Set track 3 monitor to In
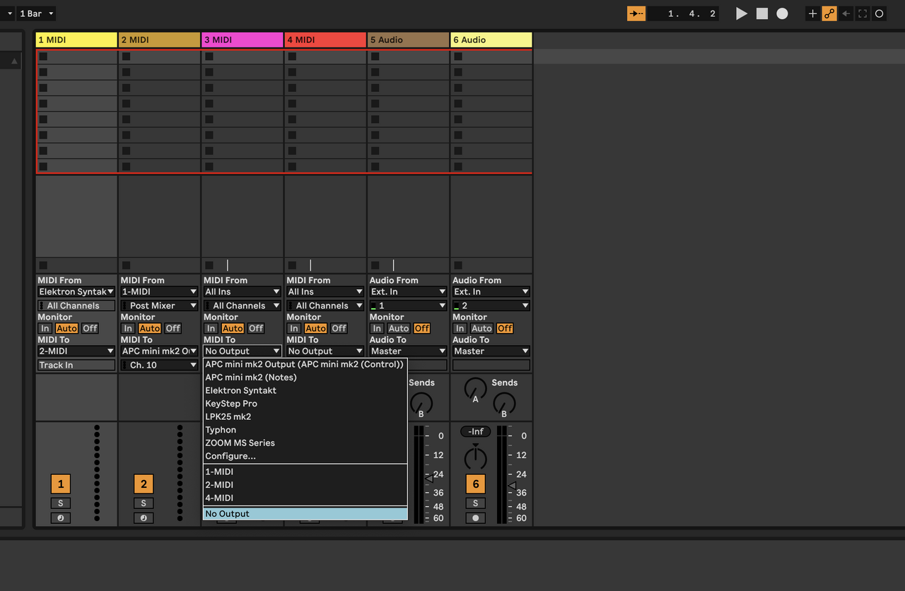 (x=211, y=328)
